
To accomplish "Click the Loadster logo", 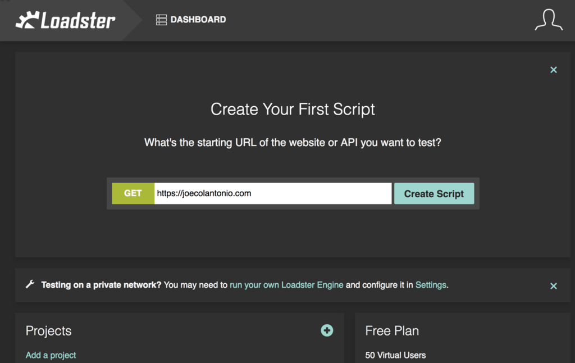I will (65, 20).
